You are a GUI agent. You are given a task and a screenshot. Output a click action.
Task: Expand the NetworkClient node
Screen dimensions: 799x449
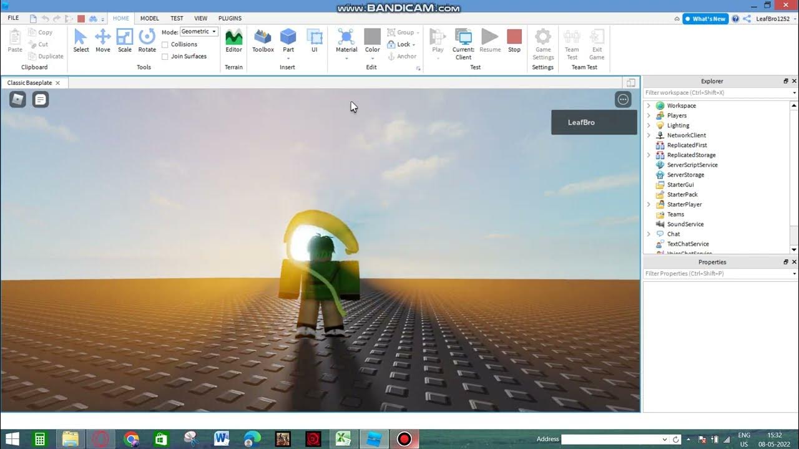click(649, 135)
